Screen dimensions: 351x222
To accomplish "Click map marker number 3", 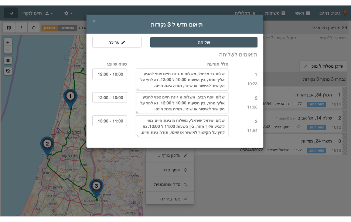I will [96, 188].
